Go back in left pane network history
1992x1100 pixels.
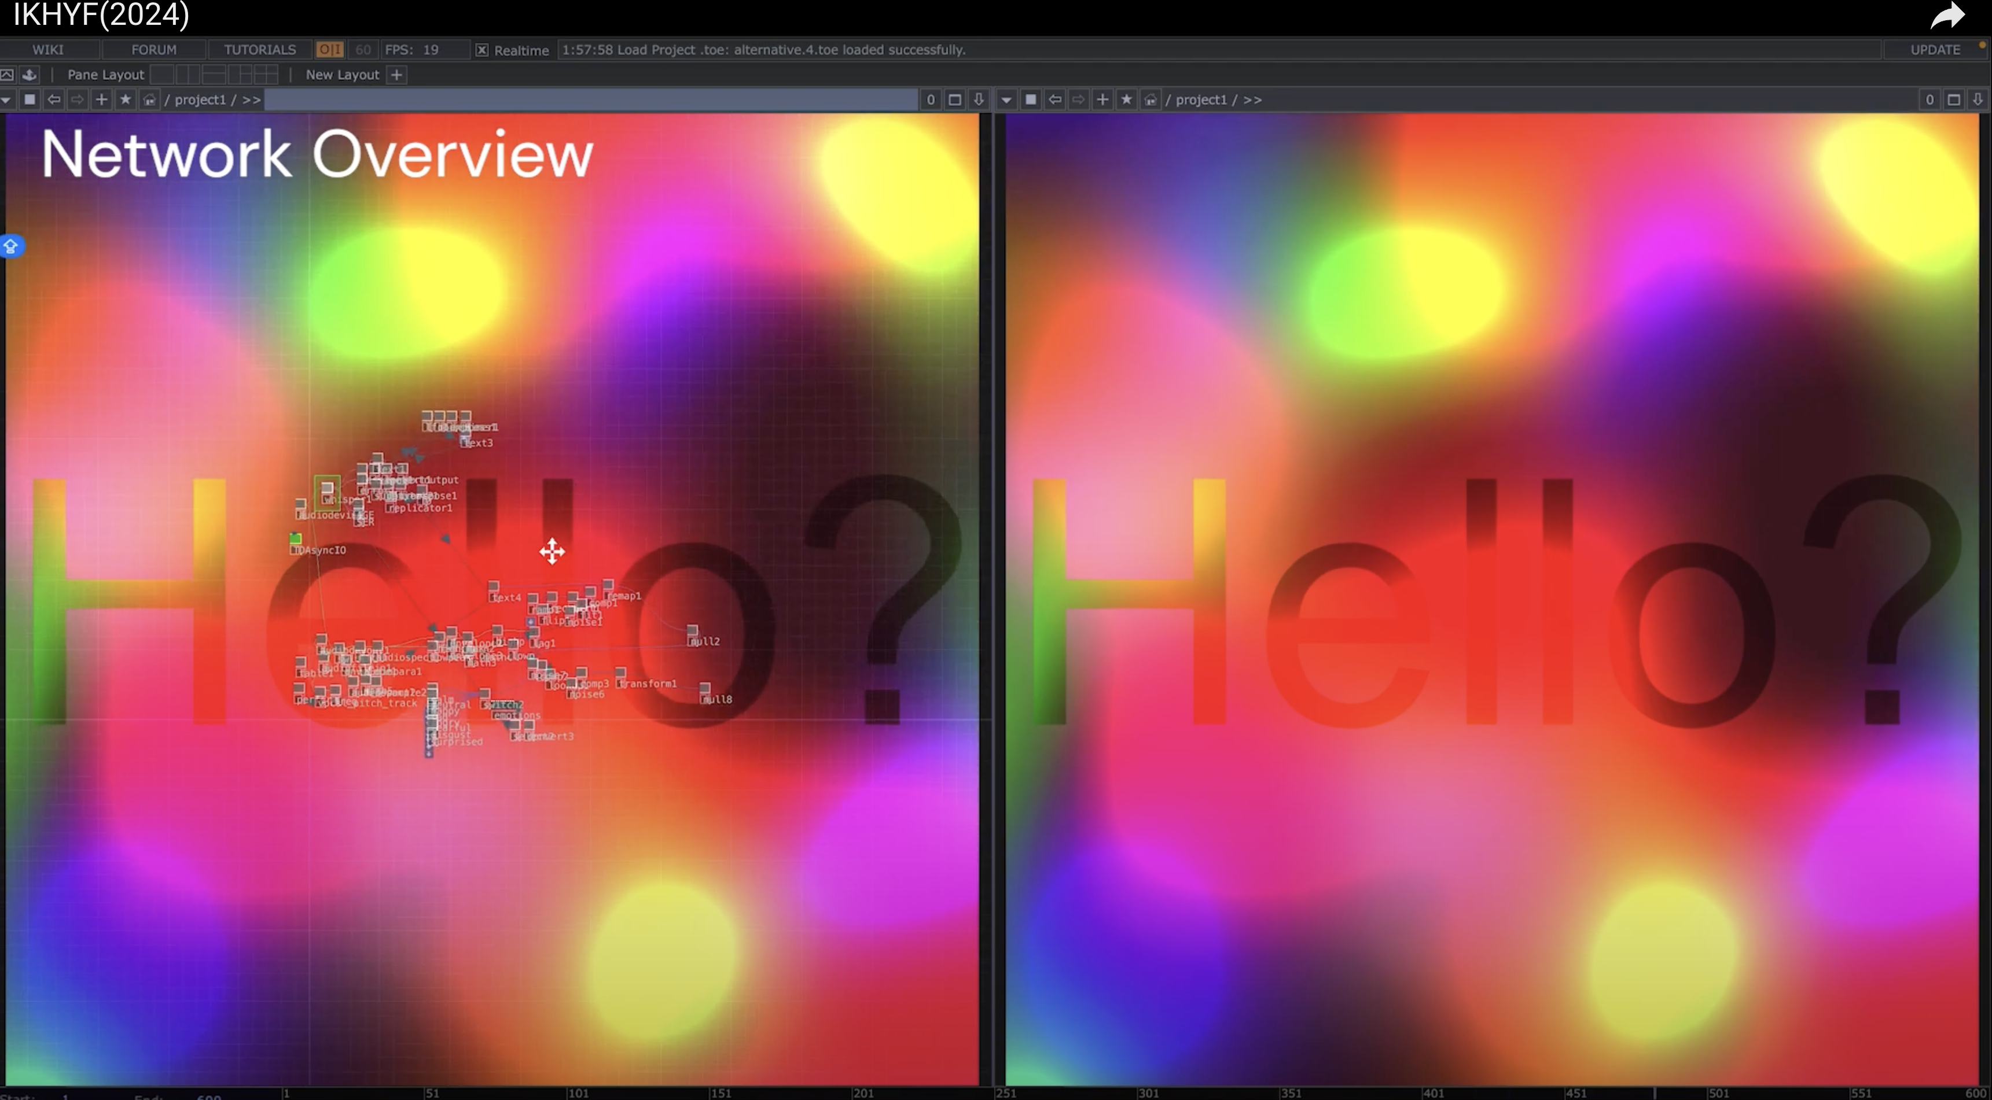[53, 99]
